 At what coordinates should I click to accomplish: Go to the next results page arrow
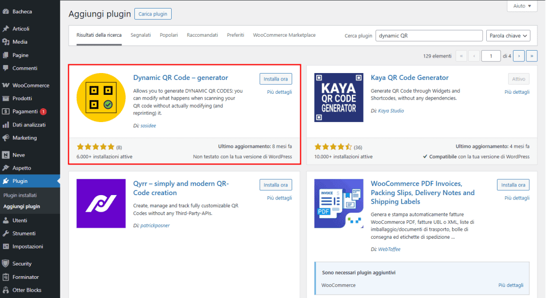tap(520, 56)
